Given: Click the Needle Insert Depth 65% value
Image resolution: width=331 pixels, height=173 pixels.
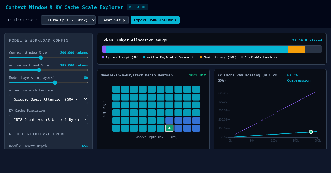Looking at the screenshot, I should click(85, 146).
